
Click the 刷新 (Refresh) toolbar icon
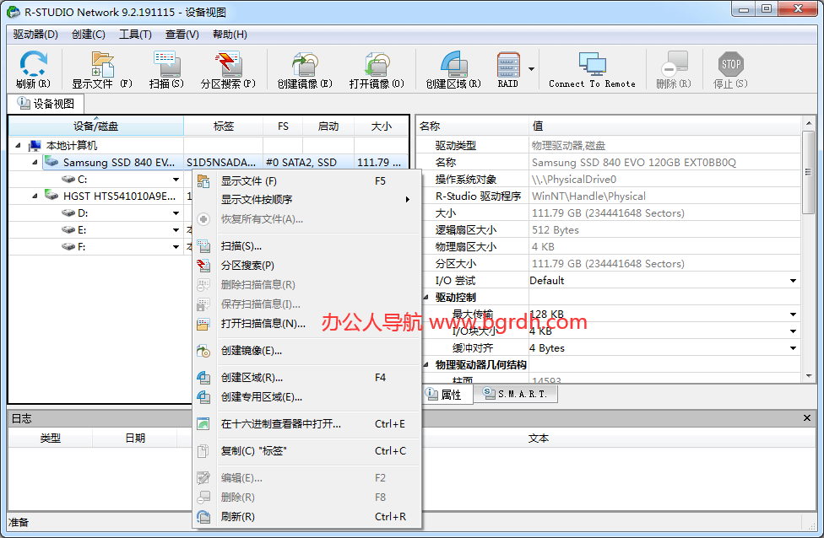[32, 67]
